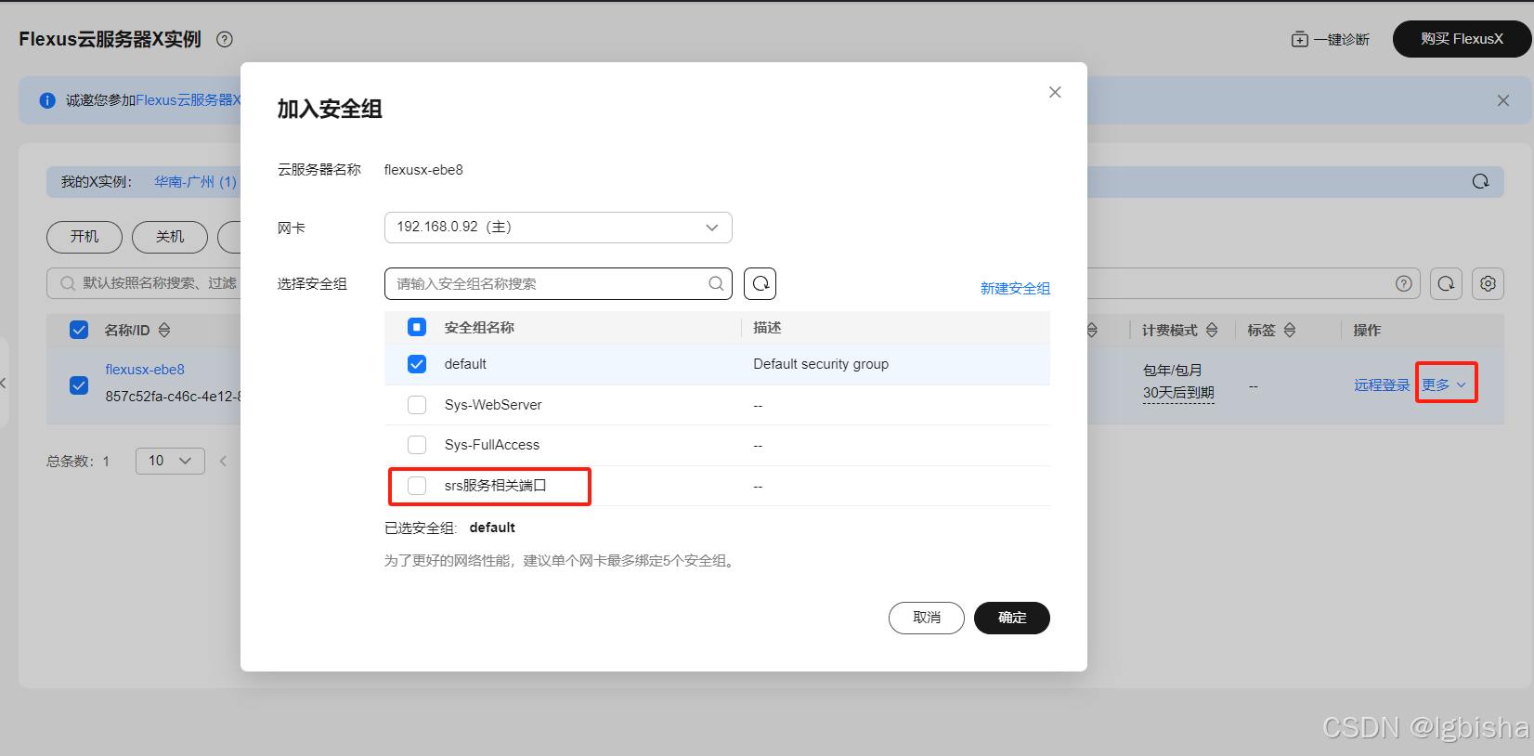Click the 包年/包月 billing mode cell
The height and width of the screenshot is (756, 1534).
click(x=1173, y=370)
